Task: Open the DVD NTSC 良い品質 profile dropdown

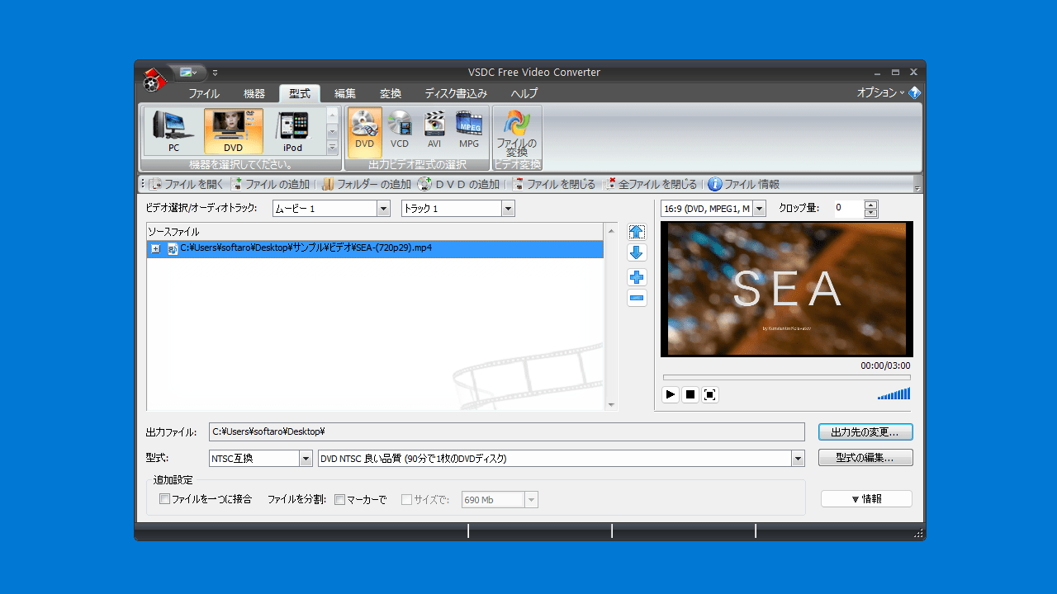Action: (798, 458)
